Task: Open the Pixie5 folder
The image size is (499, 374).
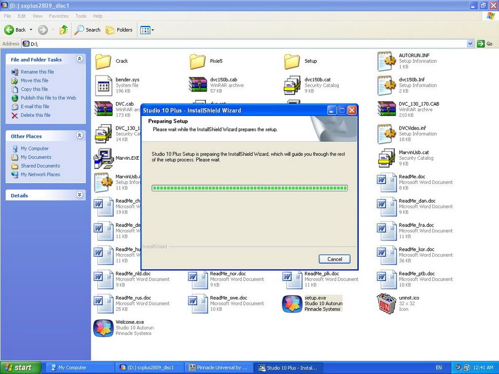Action: click(197, 61)
